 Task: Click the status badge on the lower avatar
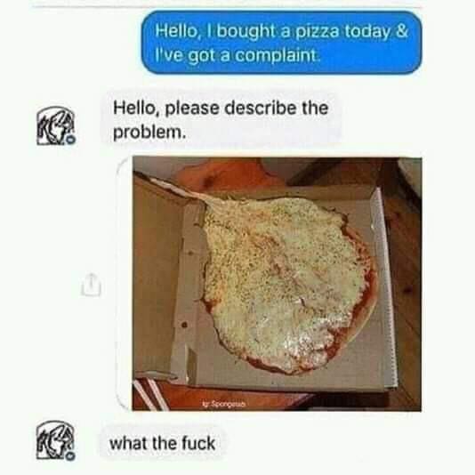[71, 455]
